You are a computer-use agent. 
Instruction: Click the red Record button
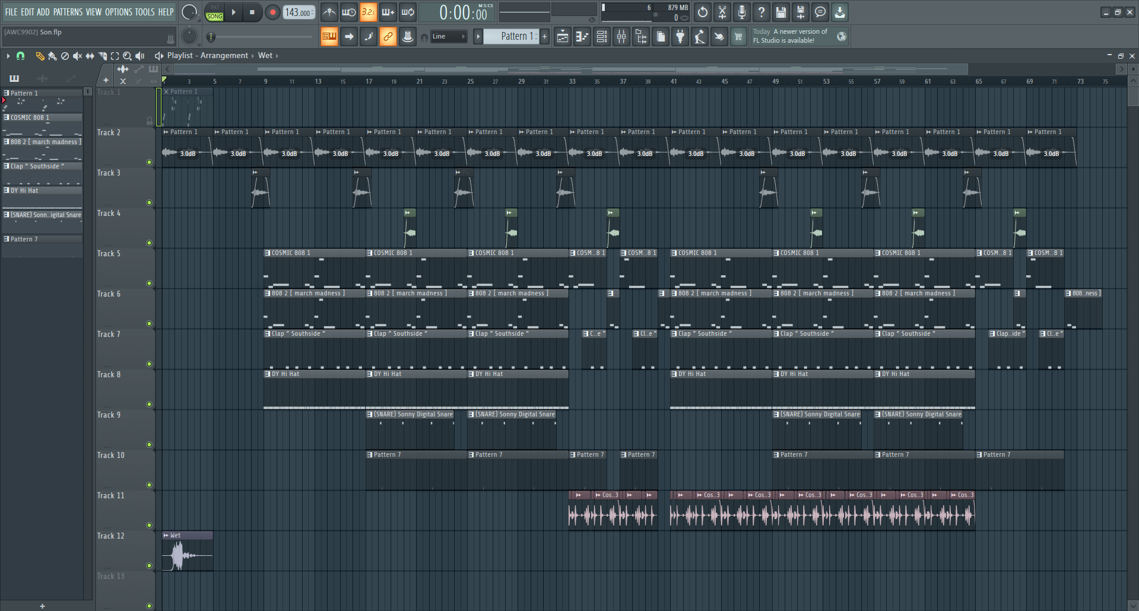click(x=272, y=12)
